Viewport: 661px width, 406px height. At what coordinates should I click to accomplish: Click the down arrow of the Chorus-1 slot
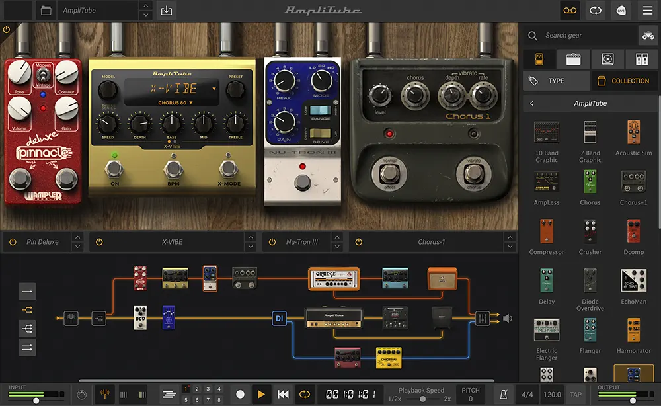(510, 247)
